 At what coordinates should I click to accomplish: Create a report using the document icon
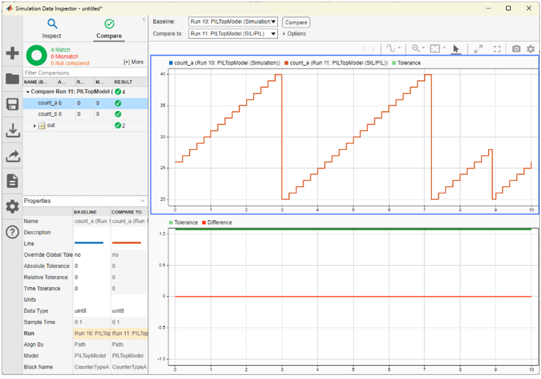pyautogui.click(x=12, y=180)
